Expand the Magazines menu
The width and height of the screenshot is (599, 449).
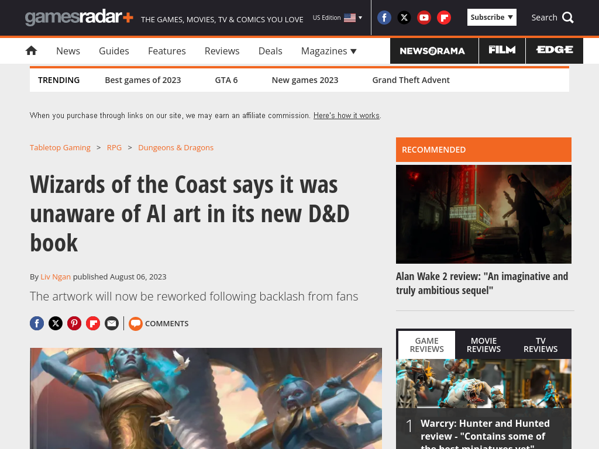329,51
